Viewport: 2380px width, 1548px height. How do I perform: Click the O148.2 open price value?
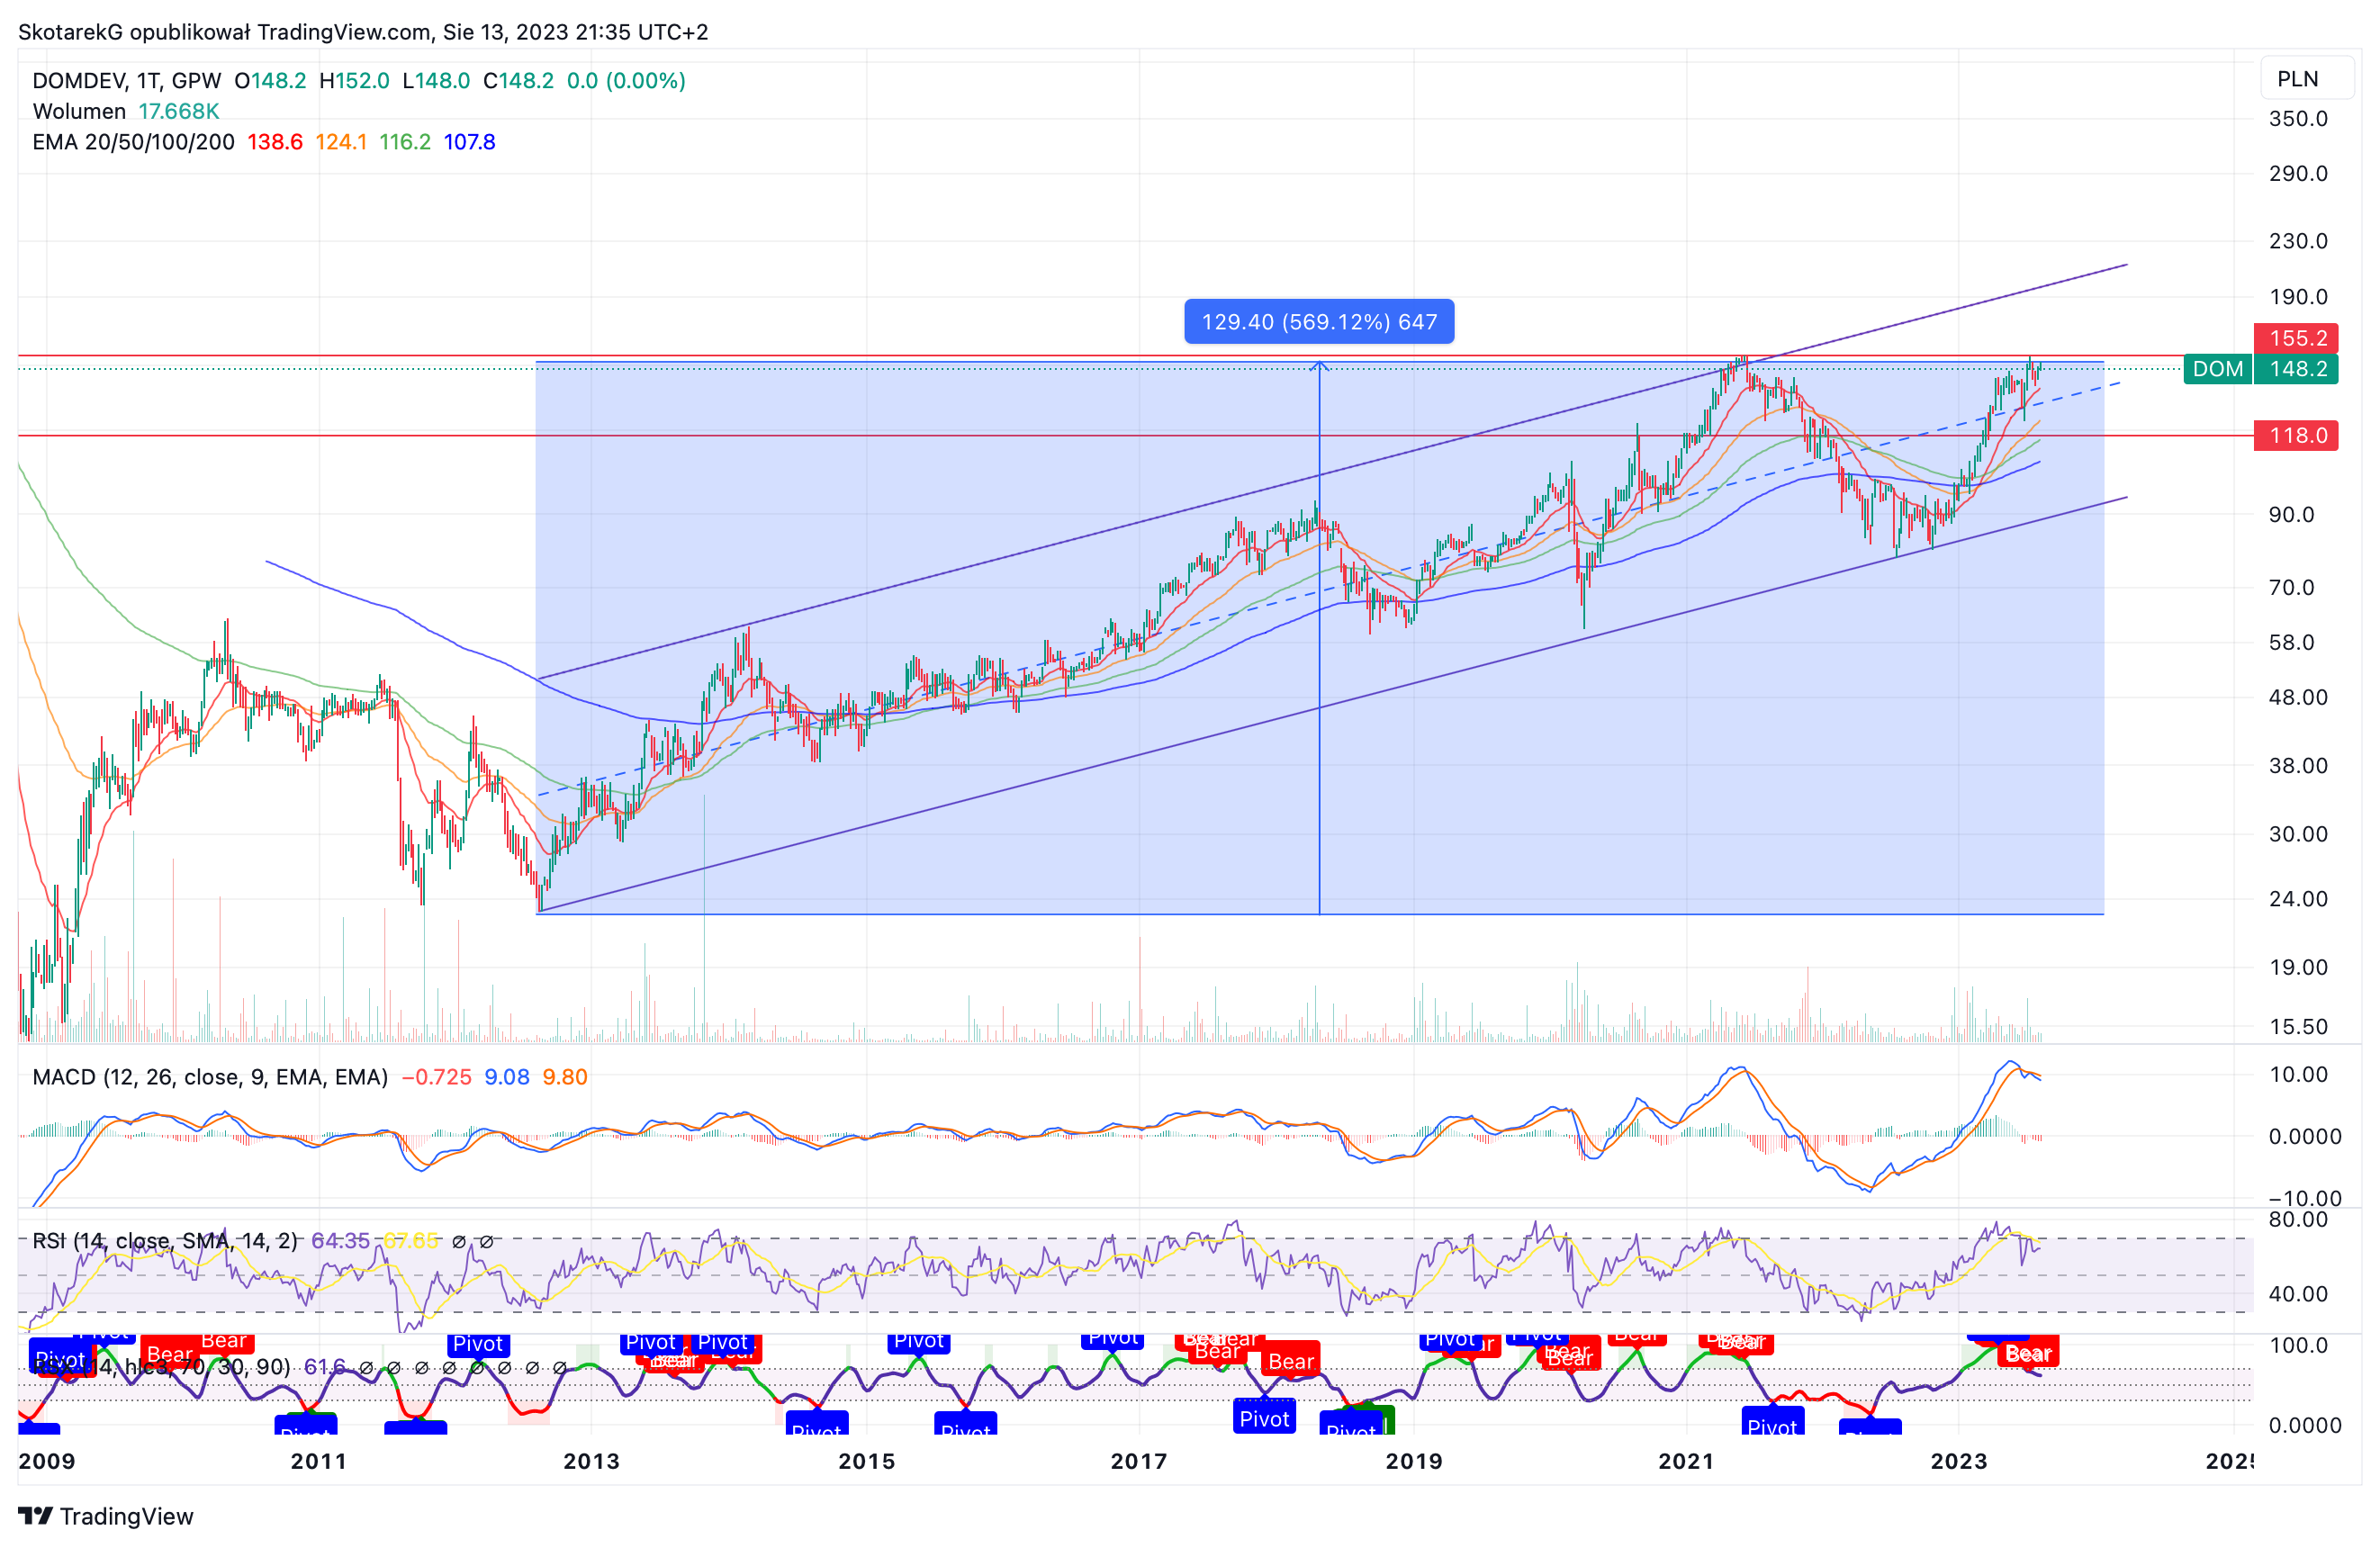pos(270,81)
